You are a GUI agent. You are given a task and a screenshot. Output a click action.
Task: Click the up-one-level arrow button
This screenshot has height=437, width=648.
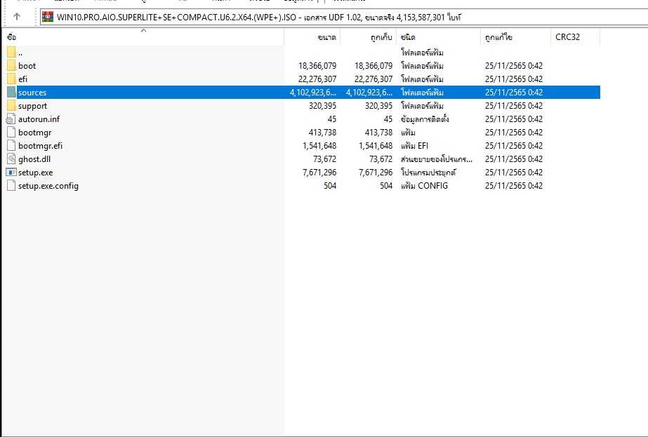(17, 17)
